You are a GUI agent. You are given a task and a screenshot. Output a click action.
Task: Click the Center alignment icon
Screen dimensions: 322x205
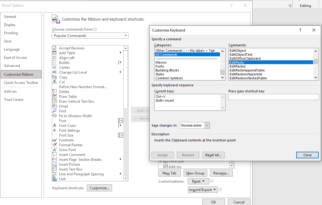[x=55, y=67]
